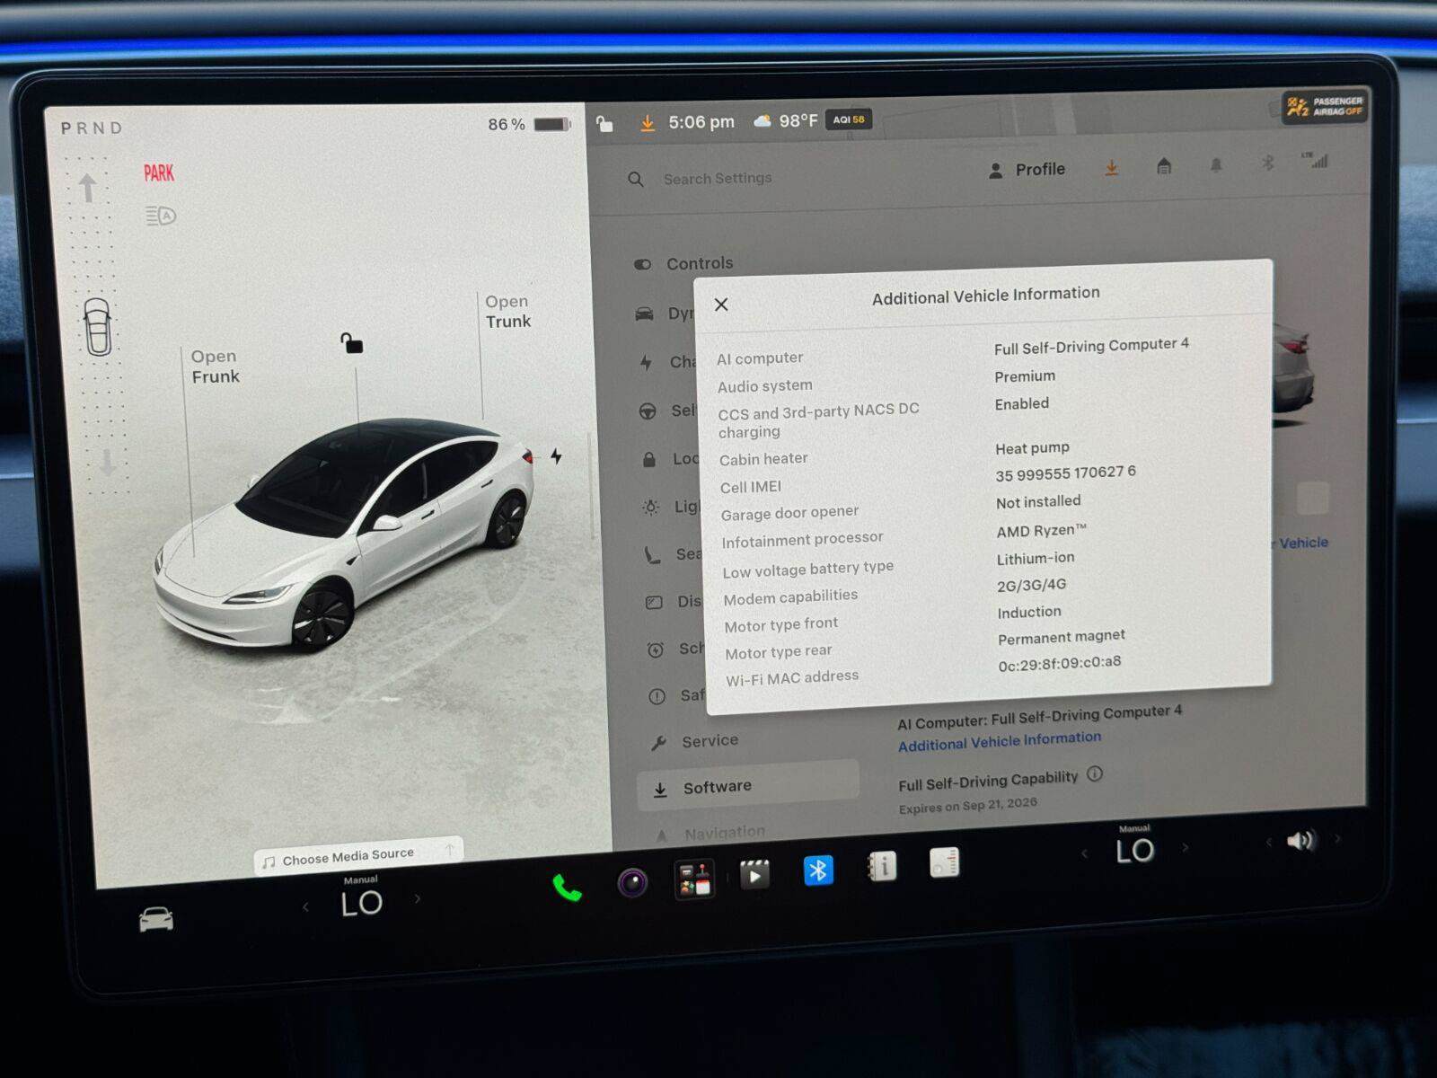Image resolution: width=1437 pixels, height=1078 pixels.
Task: Select the Display menu item
Action: [674, 602]
